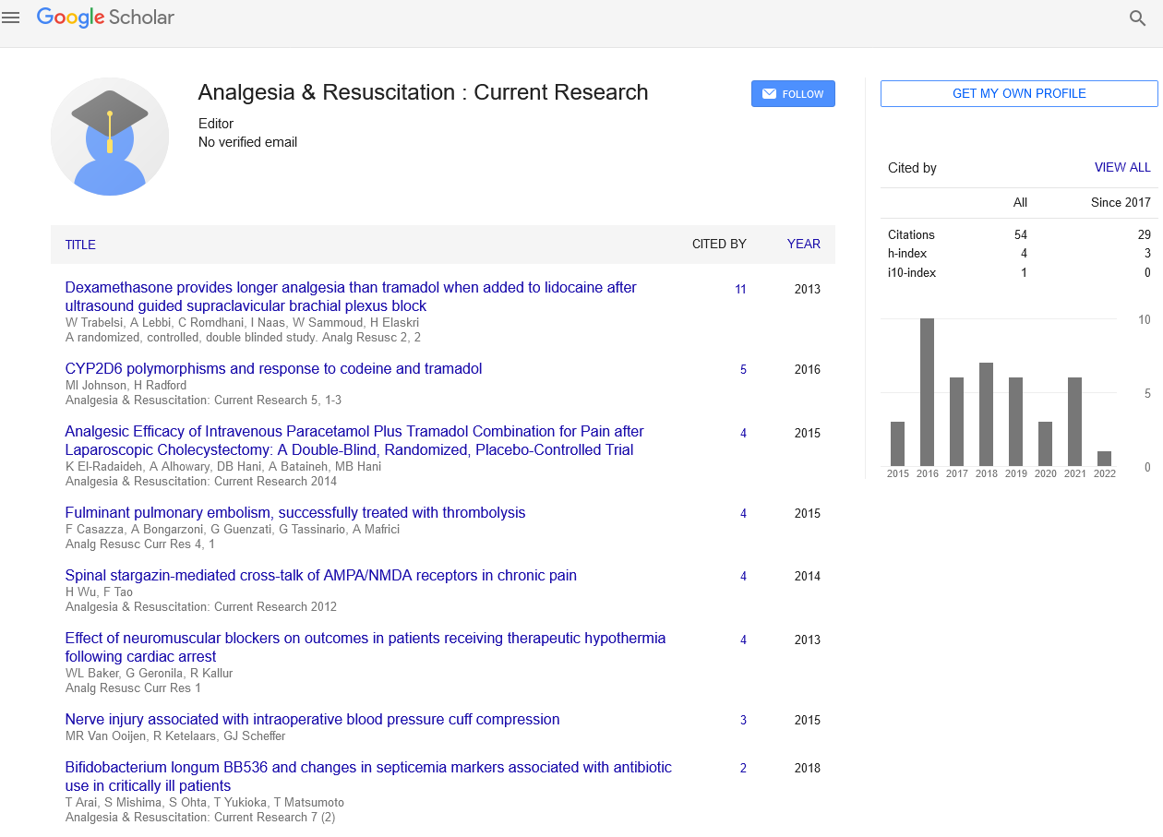Click authors MR Van Ooijen, R Ketelaars
The height and width of the screenshot is (837, 1163).
click(x=175, y=735)
